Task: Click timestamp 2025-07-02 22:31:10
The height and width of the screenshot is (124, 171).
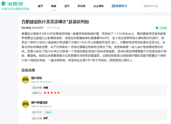Action: pos(41,106)
